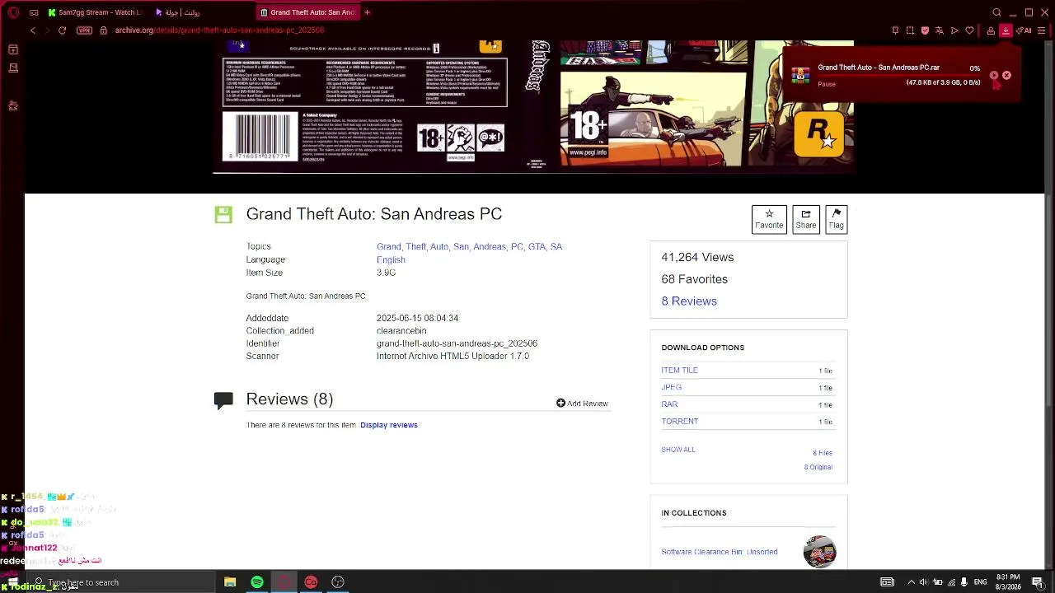Go back to the previous page
Image resolution: width=1055 pixels, height=593 pixels.
[32, 30]
